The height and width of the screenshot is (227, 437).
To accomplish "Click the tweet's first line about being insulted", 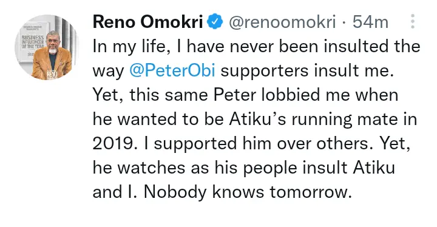I will tap(256, 46).
